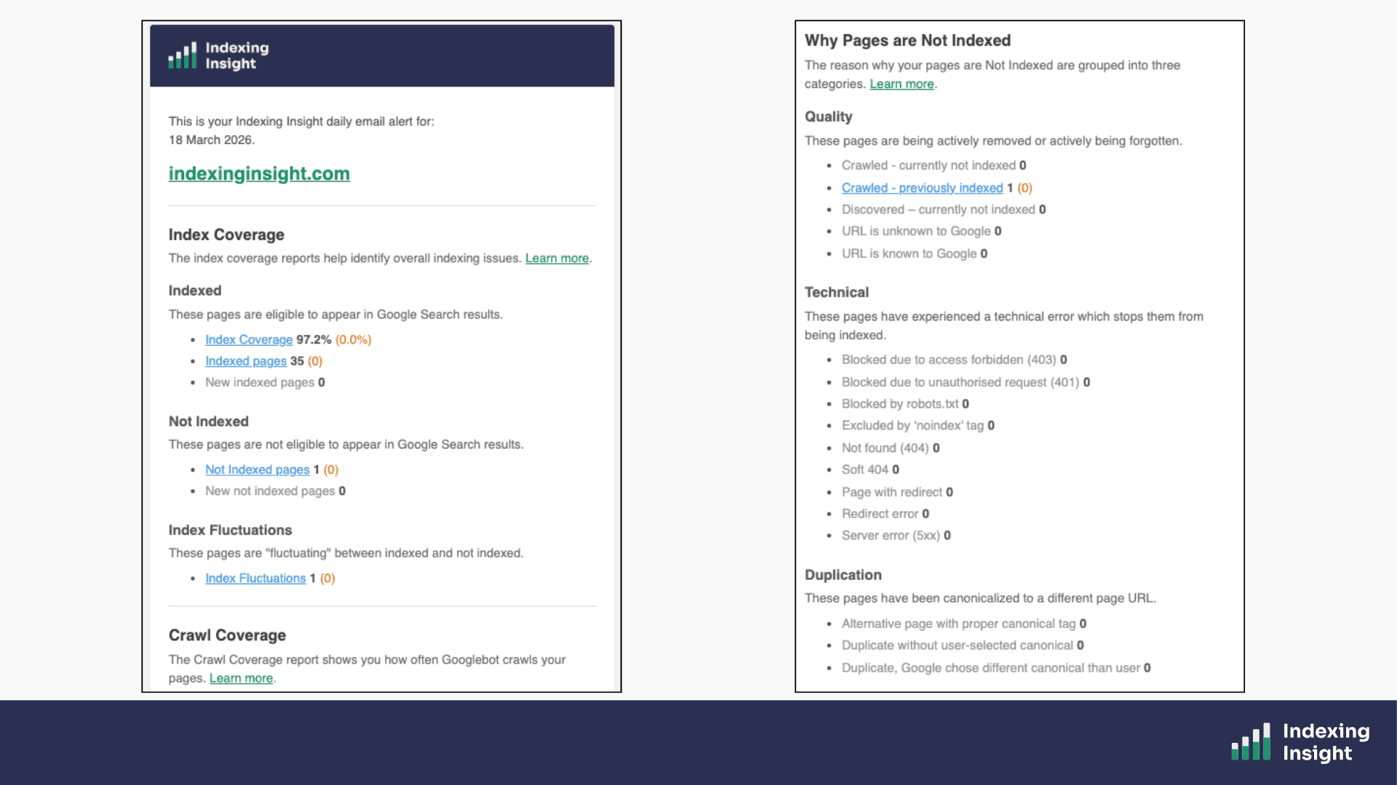Click the Soft 404 list item
Image resolution: width=1397 pixels, height=785 pixels.
tap(870, 470)
